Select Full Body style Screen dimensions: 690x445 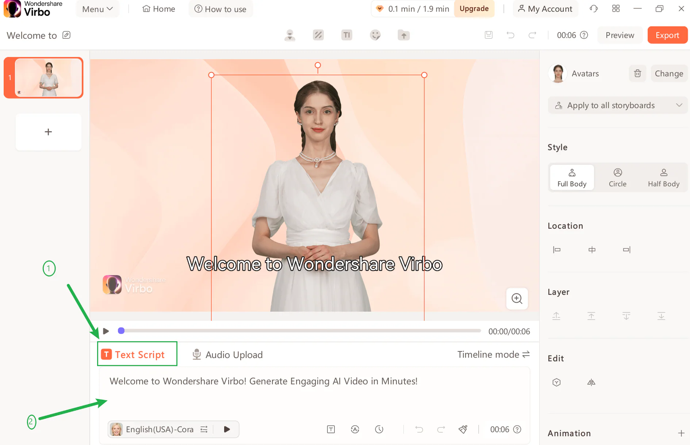pos(572,178)
